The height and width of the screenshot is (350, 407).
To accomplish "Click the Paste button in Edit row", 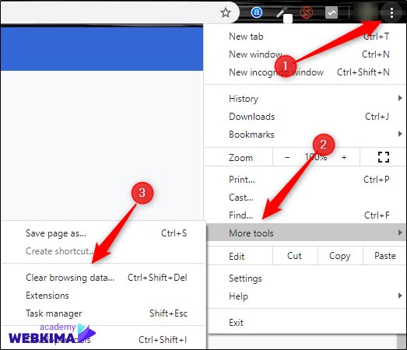I will [385, 256].
